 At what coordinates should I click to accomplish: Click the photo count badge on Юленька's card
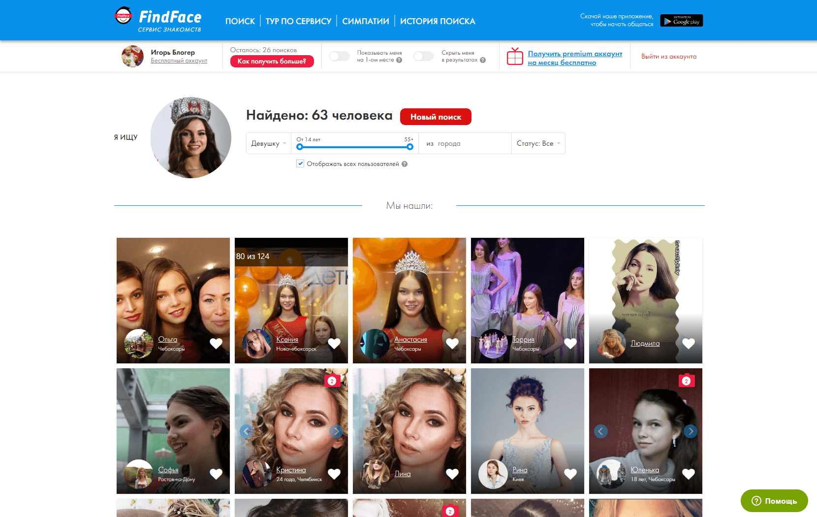click(686, 381)
